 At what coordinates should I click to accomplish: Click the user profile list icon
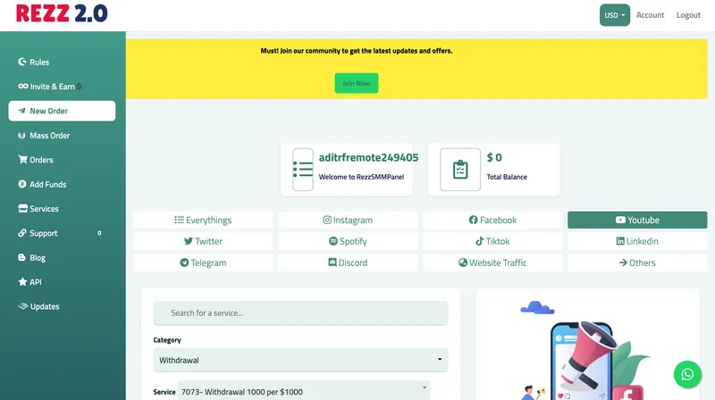[x=303, y=170]
